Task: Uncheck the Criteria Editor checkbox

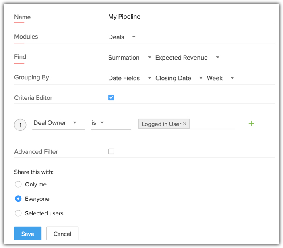Action: (111, 97)
